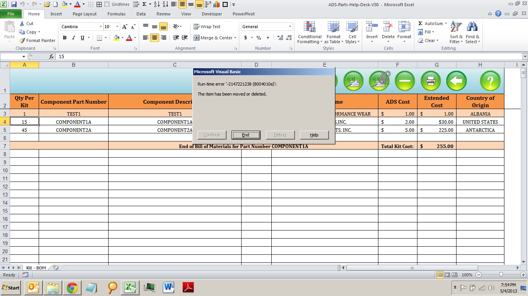Select the Kit - BOM sheet tab
Screen dimensions: 528x296
pyautogui.click(x=36, y=267)
